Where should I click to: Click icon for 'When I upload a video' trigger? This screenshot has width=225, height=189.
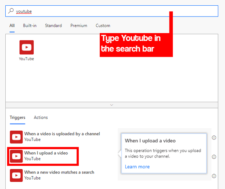tap(16, 156)
